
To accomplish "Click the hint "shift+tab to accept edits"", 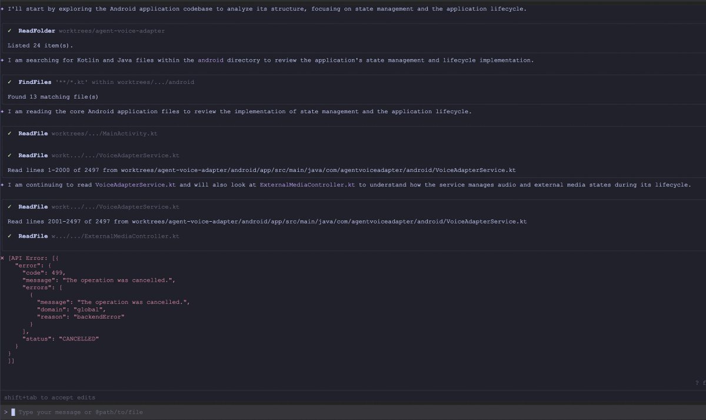I will 49,398.
